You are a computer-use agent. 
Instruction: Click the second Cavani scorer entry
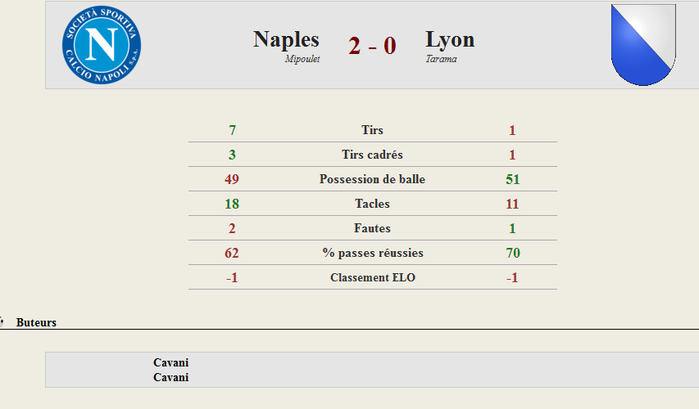coord(170,377)
